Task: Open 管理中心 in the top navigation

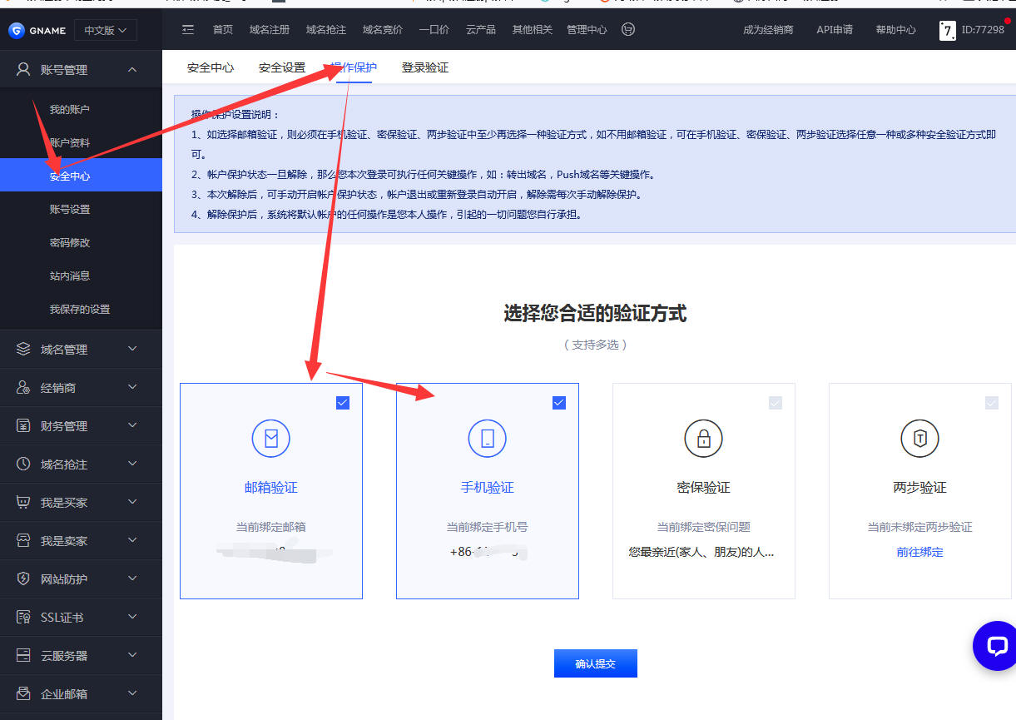Action: pyautogui.click(x=587, y=30)
